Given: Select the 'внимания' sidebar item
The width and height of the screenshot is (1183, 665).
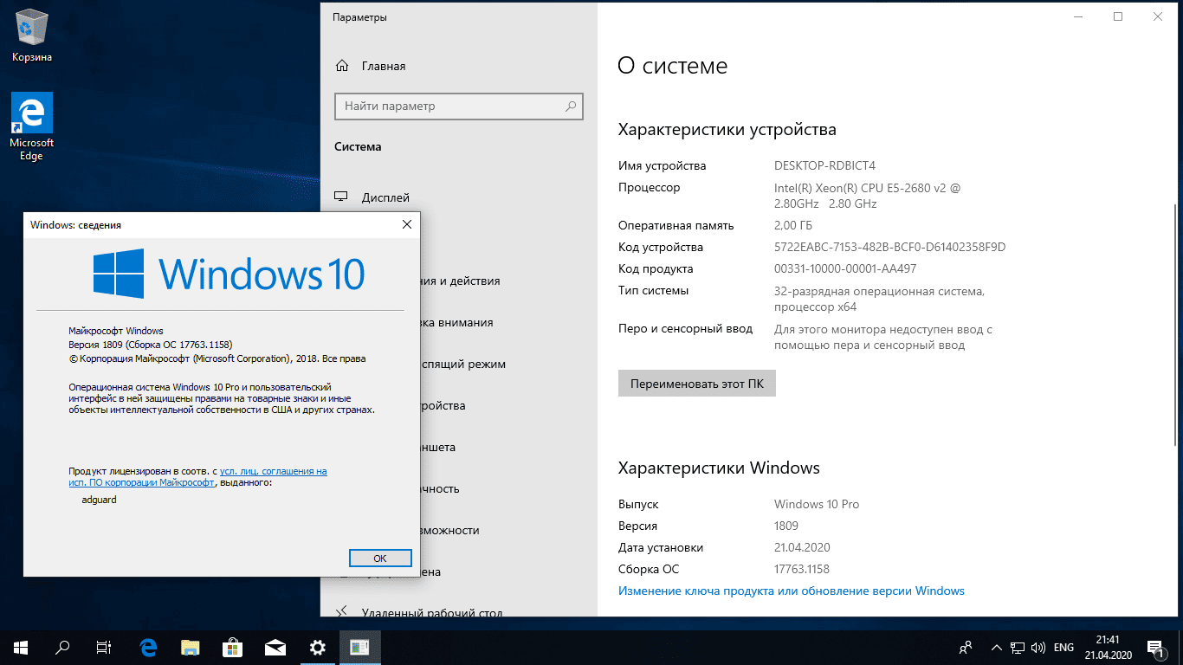Looking at the screenshot, I should click(456, 322).
